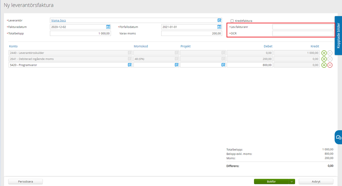
Task: Click the Lev.fakturanr input field
Action: click(303, 27)
